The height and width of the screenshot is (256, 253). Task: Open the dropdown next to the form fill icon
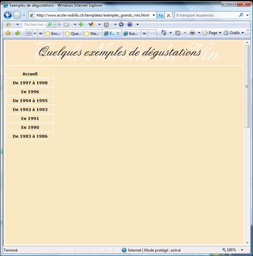[75, 24]
